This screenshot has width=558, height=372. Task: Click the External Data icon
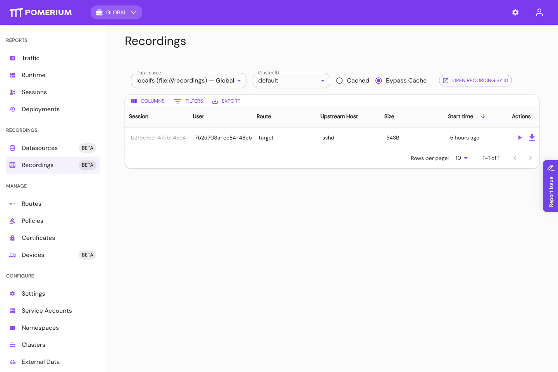click(x=12, y=362)
